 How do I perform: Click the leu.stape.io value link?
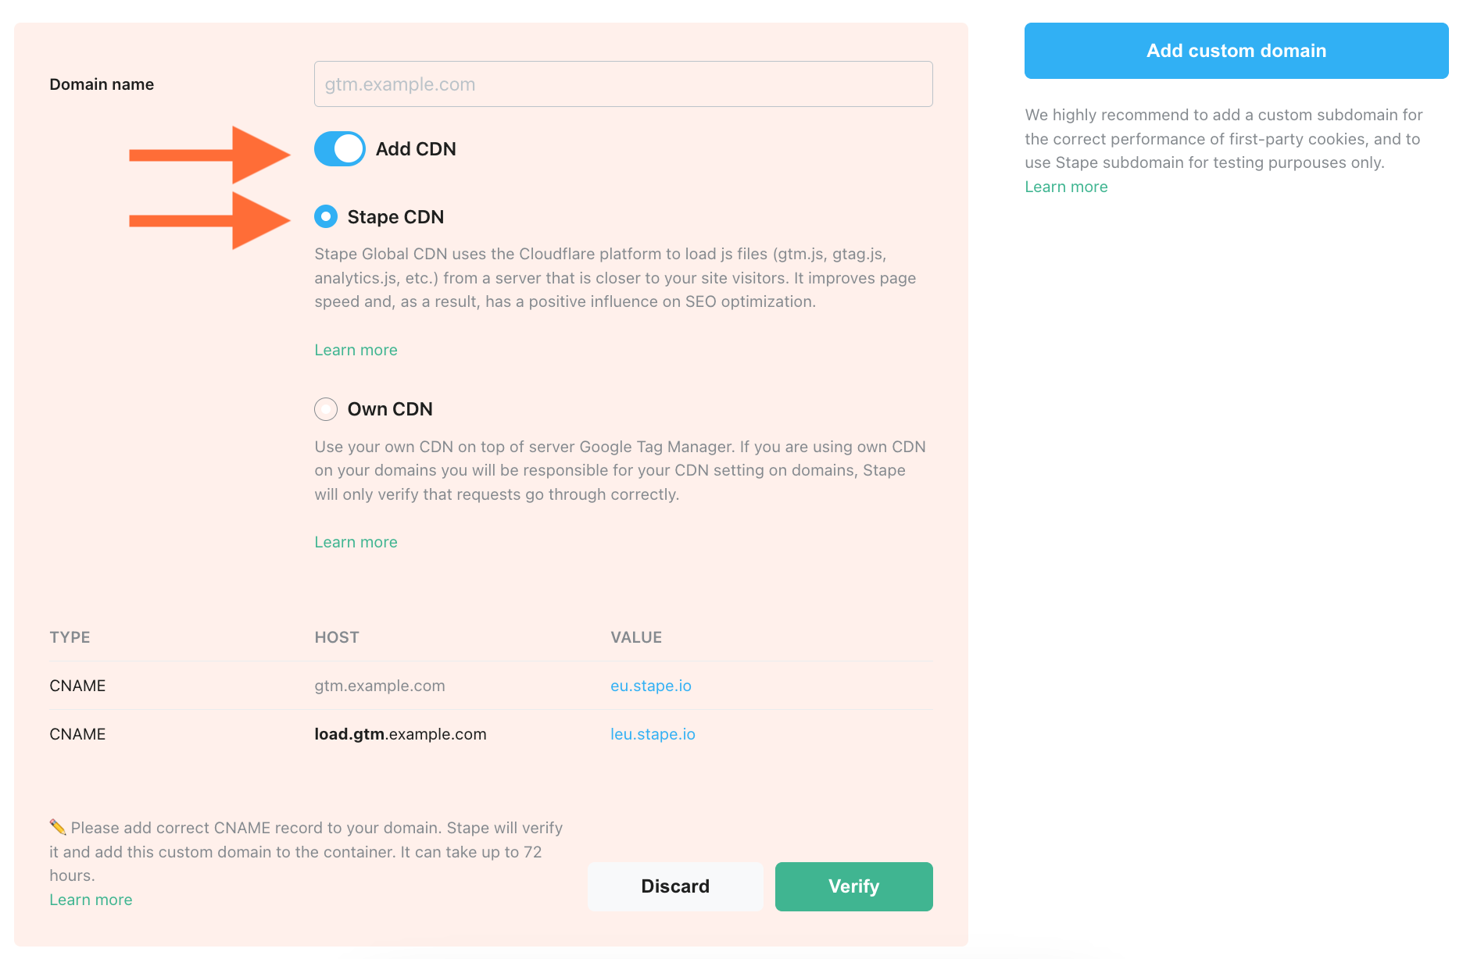(653, 734)
